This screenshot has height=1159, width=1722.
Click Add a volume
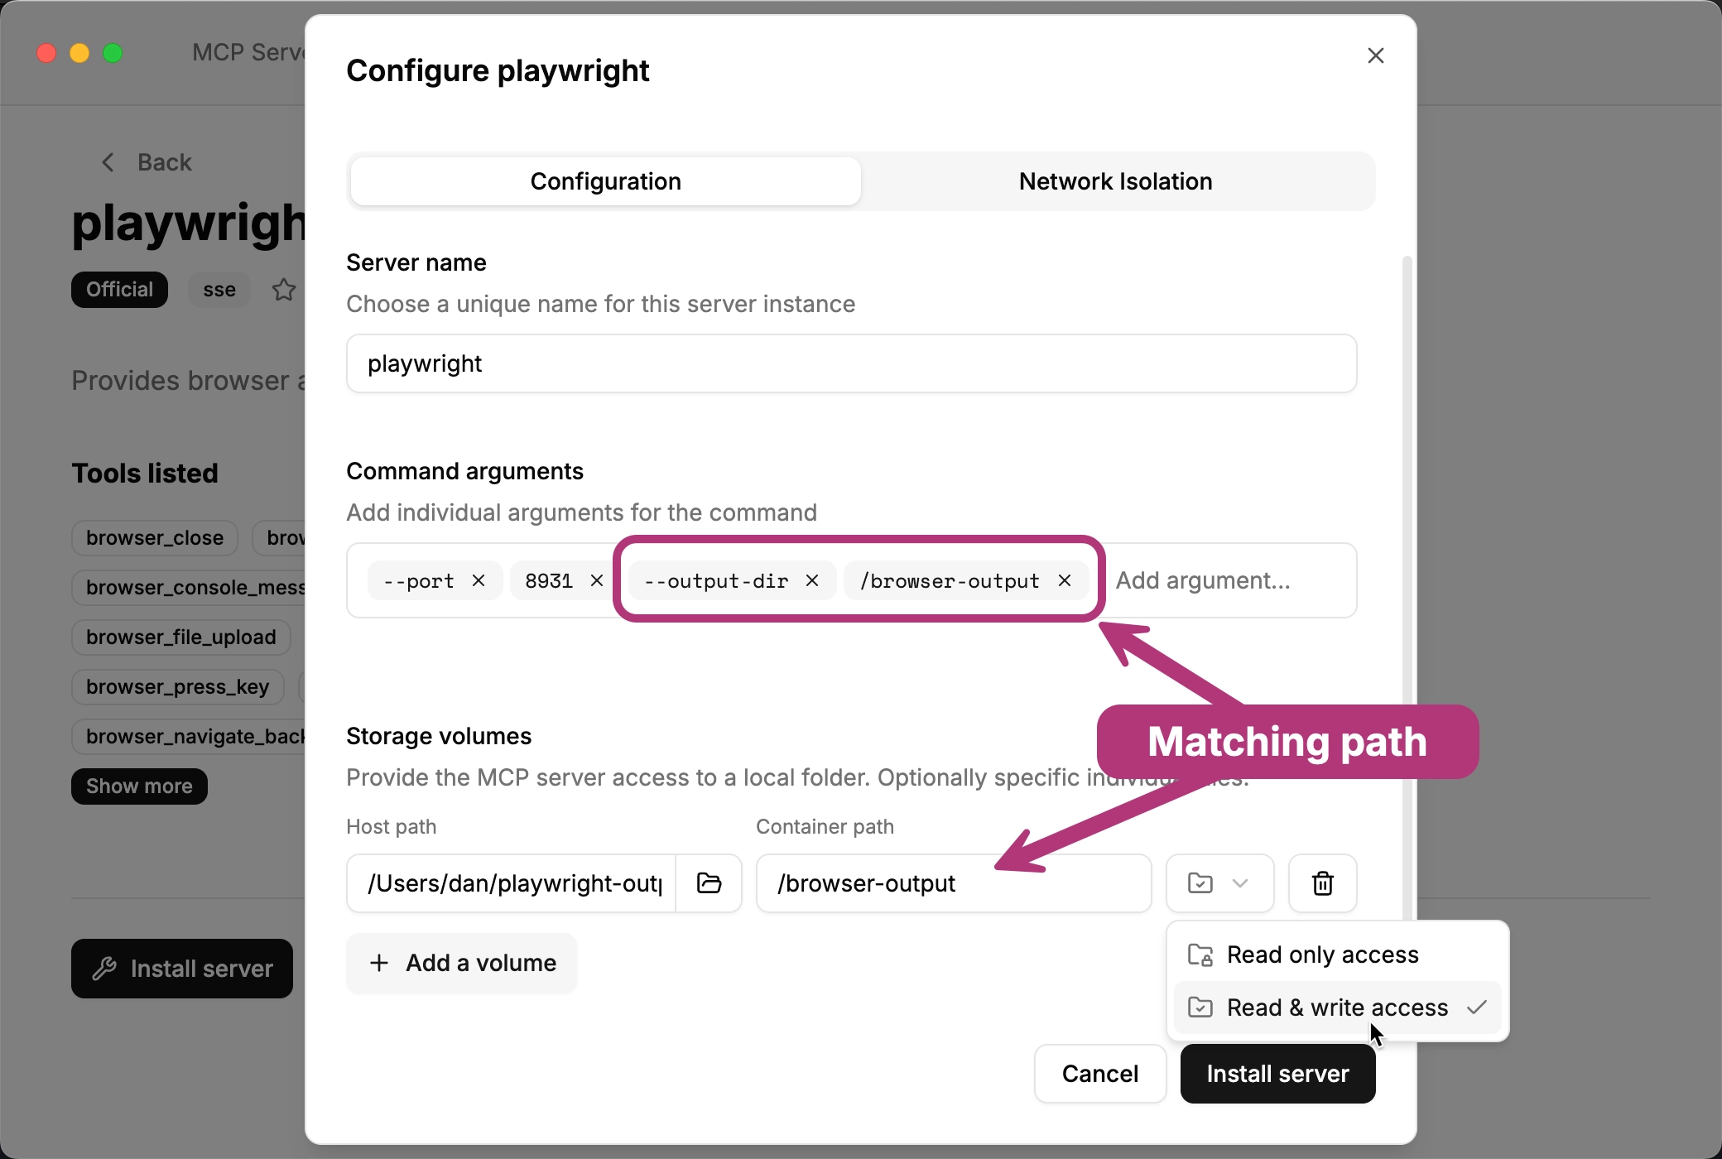(461, 963)
